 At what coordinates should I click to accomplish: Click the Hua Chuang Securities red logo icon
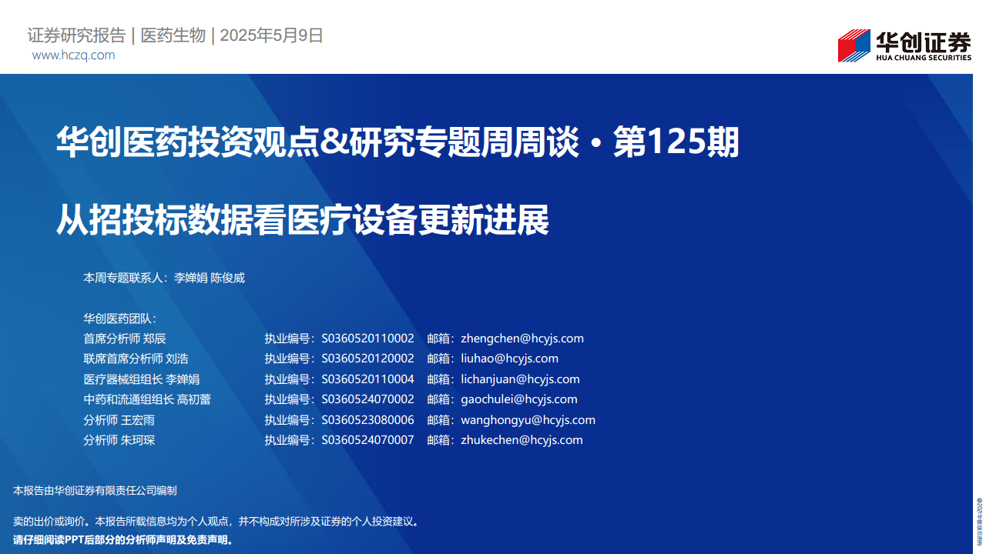click(x=854, y=45)
